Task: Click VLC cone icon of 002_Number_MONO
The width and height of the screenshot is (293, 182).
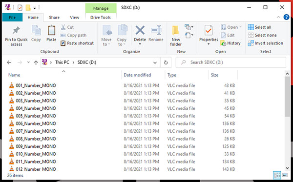Action: click(12, 93)
